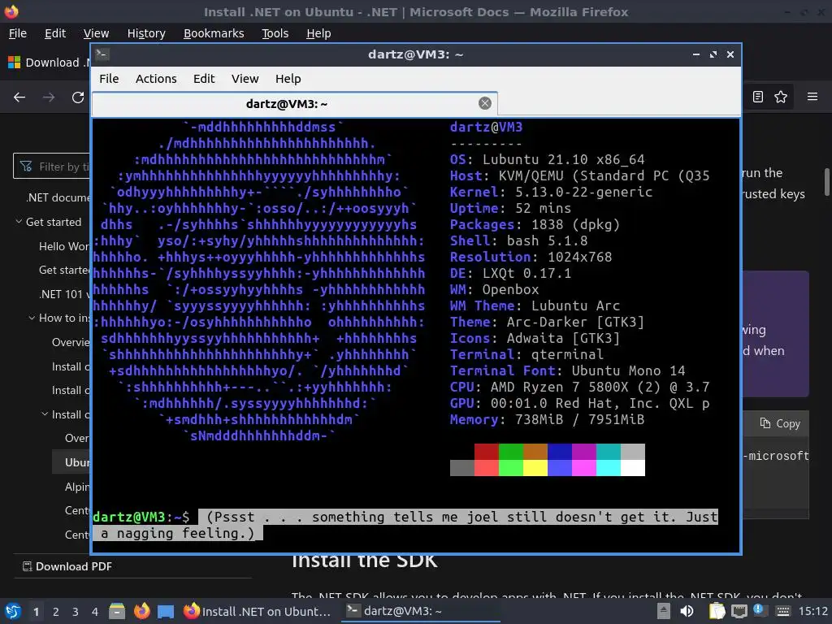Open Firefox hamburger application menu
Screen dimensions: 832x624
812,97
